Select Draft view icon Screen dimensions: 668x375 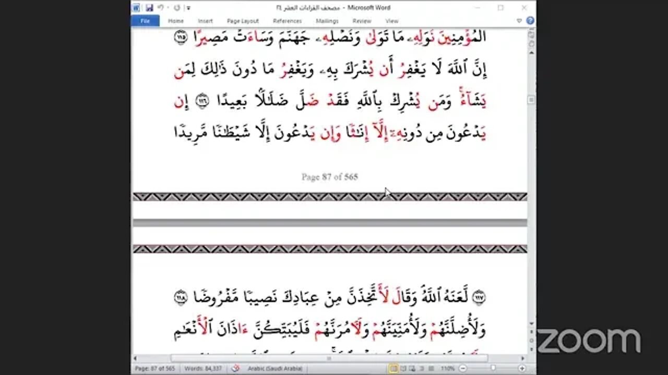coord(431,369)
